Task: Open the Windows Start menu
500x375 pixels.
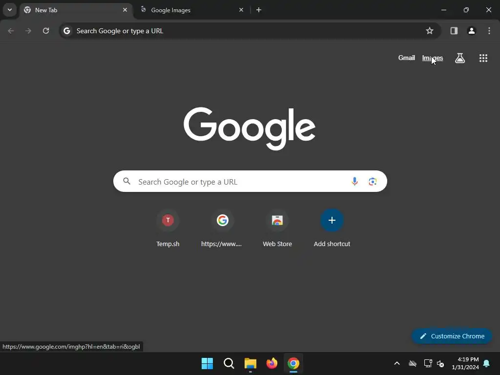Action: click(207, 363)
